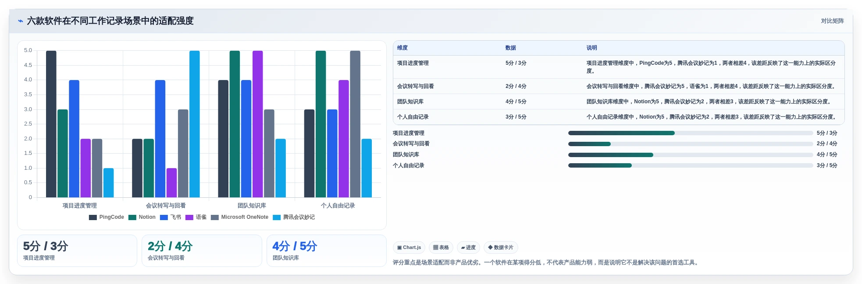This screenshot has width=862, height=284.
Task: Select the 数据卡片 tag chip
Action: coord(501,248)
